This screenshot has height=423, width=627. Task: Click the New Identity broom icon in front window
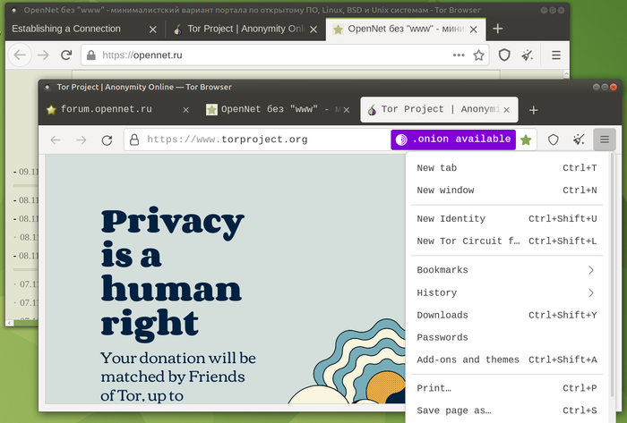(x=579, y=140)
